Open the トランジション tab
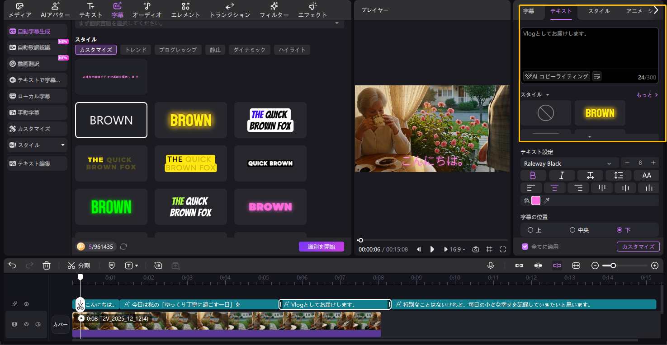The width and height of the screenshot is (667, 345). [x=230, y=10]
